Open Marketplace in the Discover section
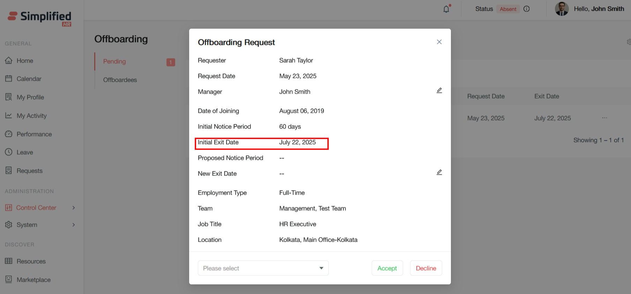 (x=34, y=280)
